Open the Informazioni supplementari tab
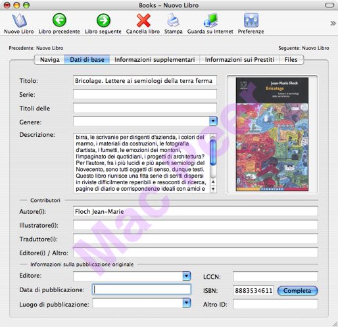Screen dimensions: 338x327 pyautogui.click(x=155, y=60)
